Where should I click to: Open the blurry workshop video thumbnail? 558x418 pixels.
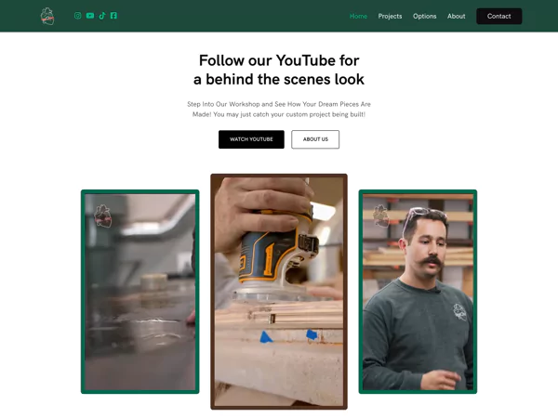140,292
